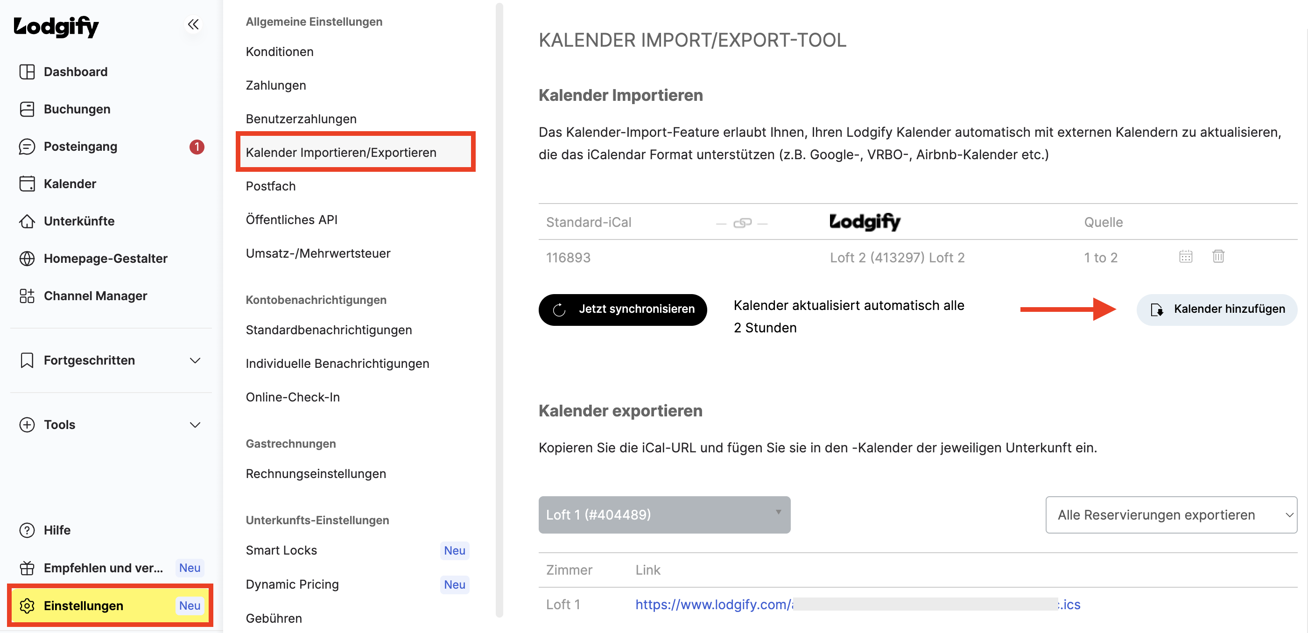
Task: Click Kalender hinzufügen button
Action: pyautogui.click(x=1217, y=309)
